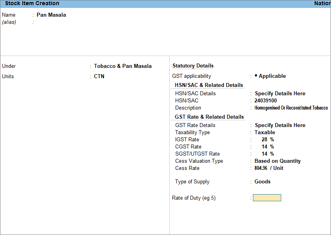Select the Name field value Pan Masala

pos(51,15)
